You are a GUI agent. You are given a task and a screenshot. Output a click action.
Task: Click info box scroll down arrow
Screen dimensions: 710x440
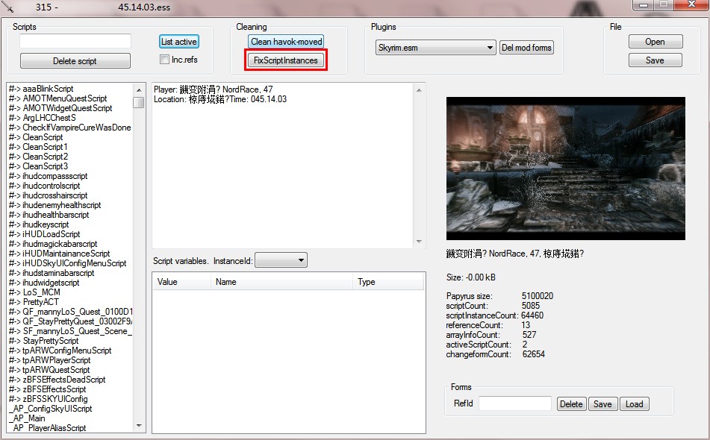(x=419, y=242)
